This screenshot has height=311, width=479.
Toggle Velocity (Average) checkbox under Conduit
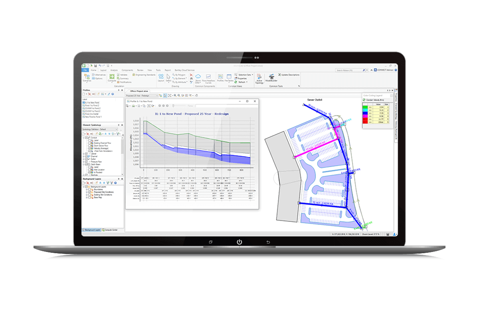coord(89,148)
